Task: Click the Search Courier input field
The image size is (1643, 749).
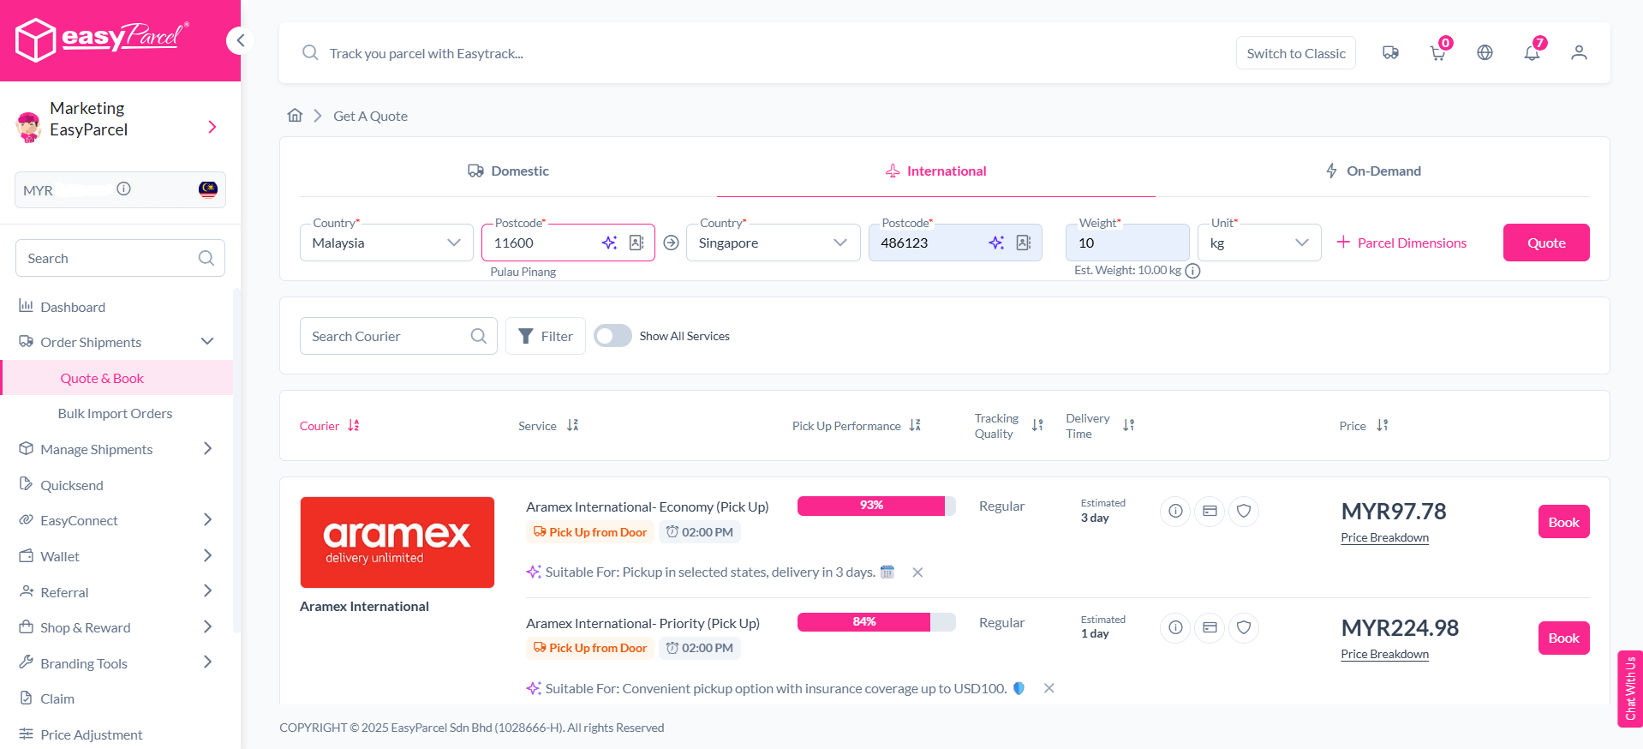Action: pos(388,336)
